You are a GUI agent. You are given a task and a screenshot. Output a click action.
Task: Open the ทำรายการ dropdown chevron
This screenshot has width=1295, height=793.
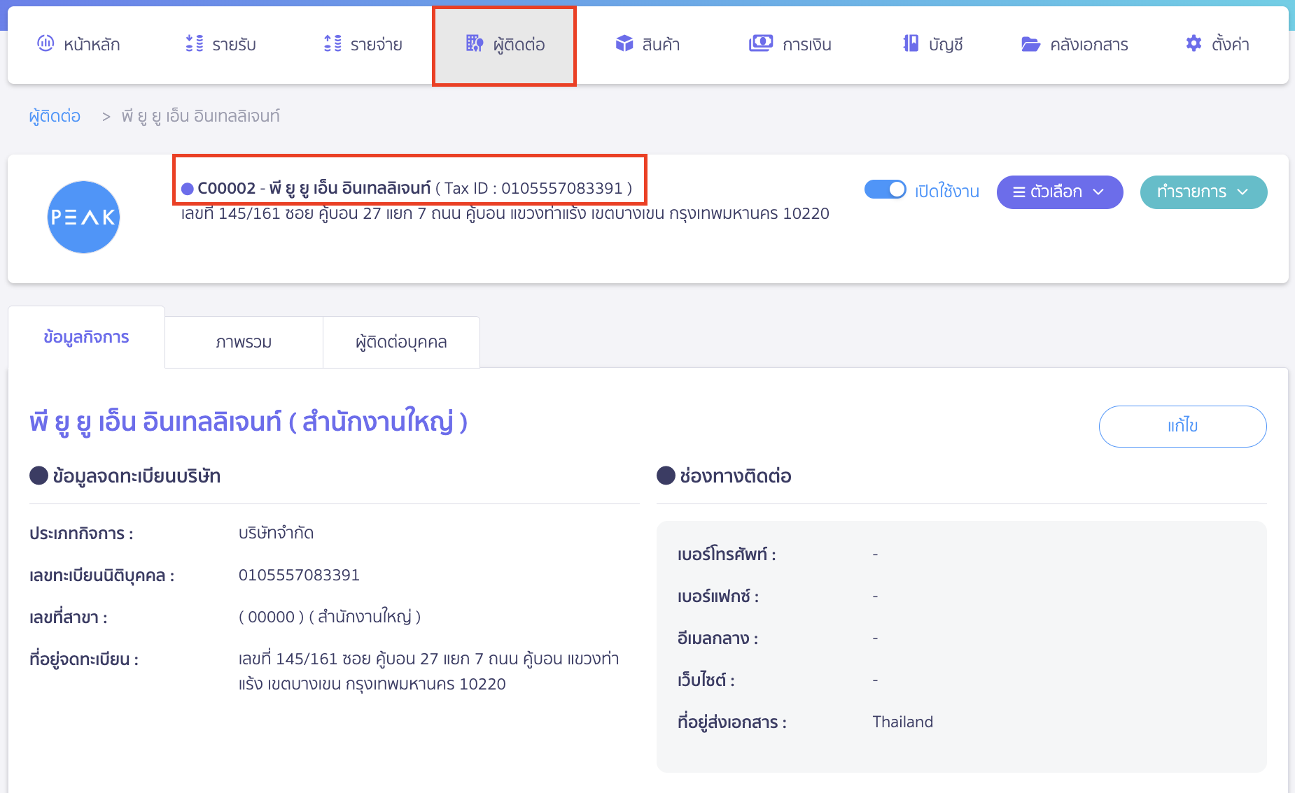coord(1242,192)
